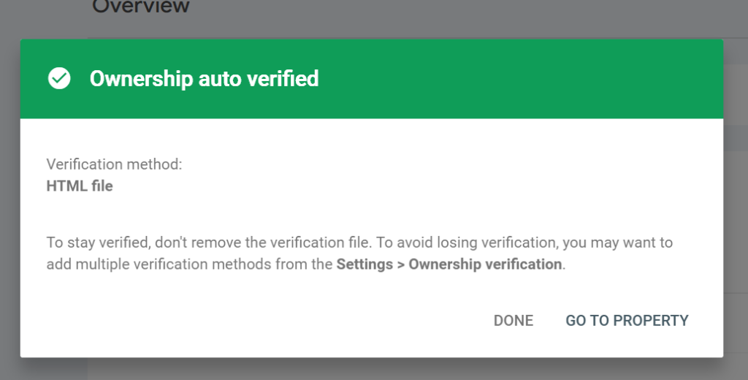Click the dimmed "Overview" page heading
This screenshot has width=748, height=380.
tap(141, 7)
